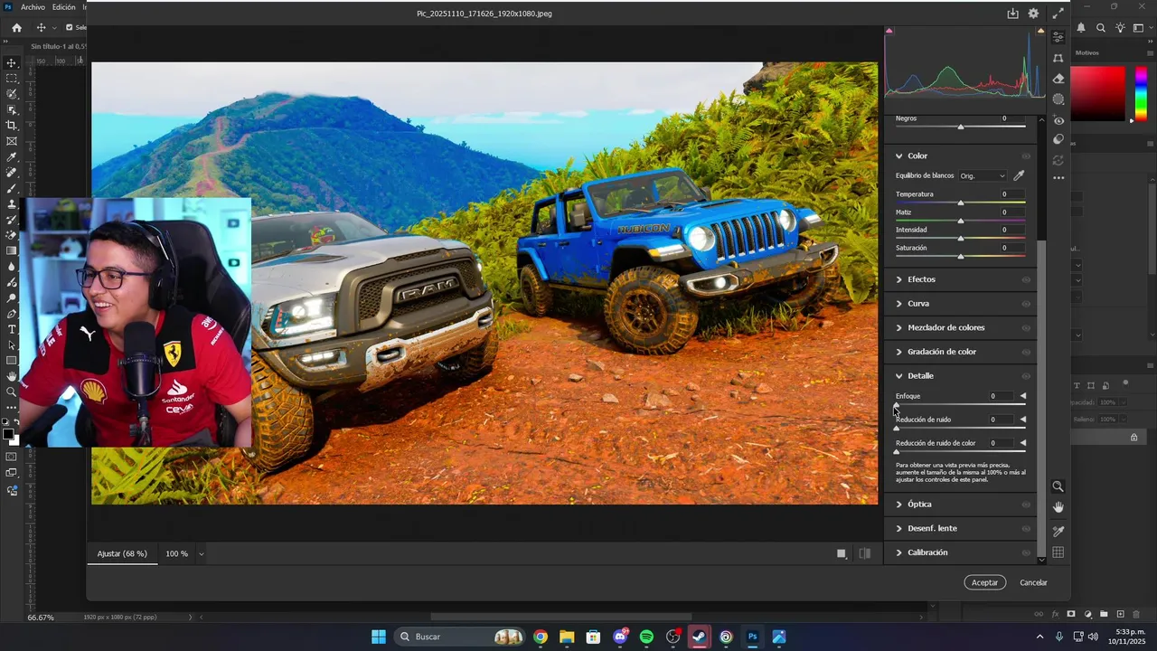
Task: Toggle visibility eye for Calibración panel
Action: (1026, 552)
